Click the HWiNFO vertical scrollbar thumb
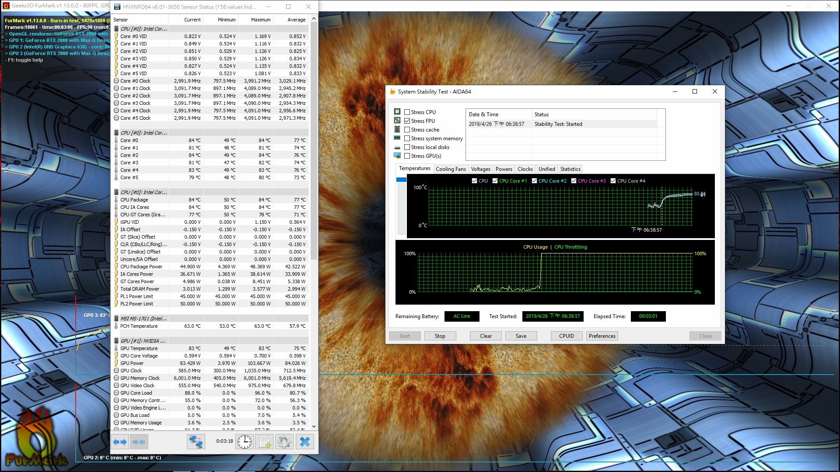 314,141
